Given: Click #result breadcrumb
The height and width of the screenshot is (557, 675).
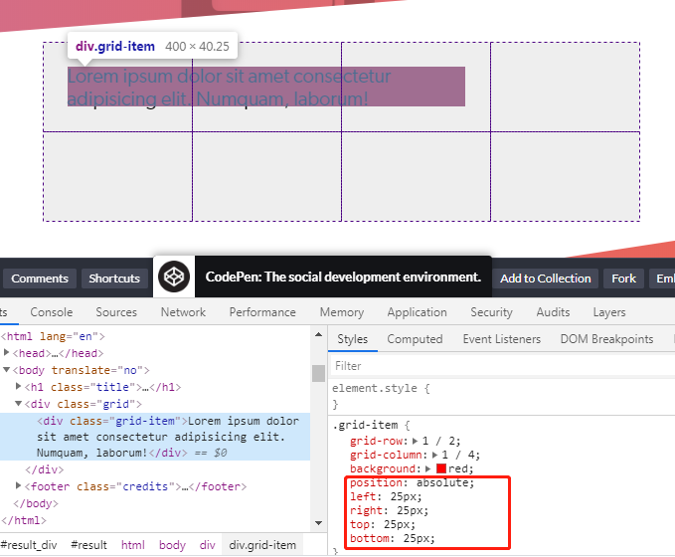Looking at the screenshot, I should 88,545.
